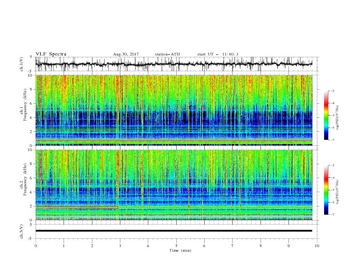This screenshot has height=276, width=357.
Task: Click the "6" frequency tick on the ch.1 axis
Action: pyautogui.click(x=32, y=103)
